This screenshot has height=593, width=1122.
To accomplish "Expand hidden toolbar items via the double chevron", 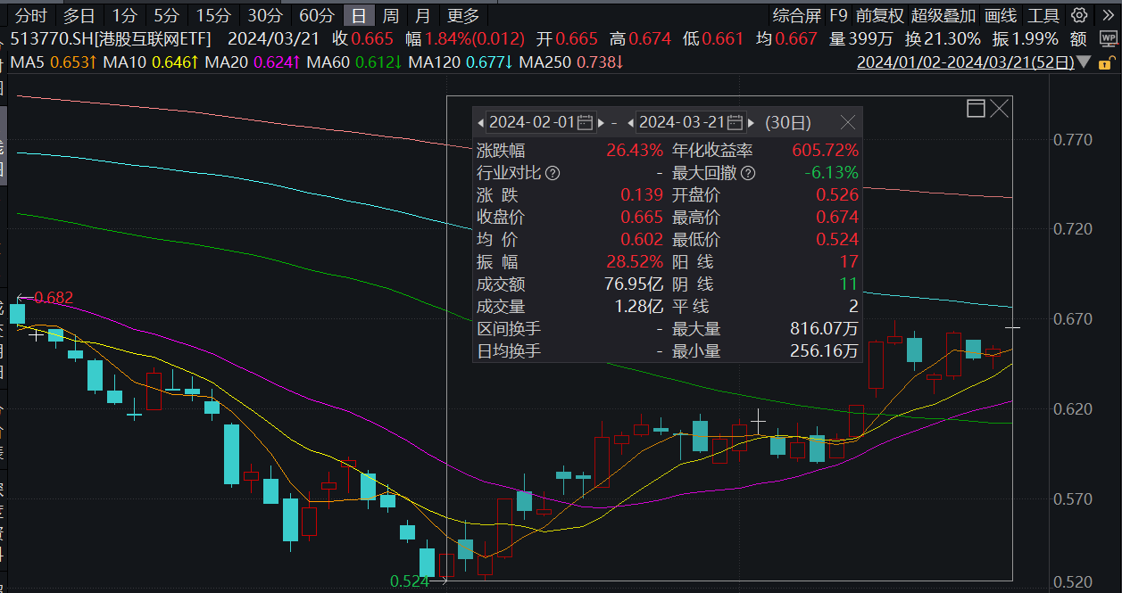I will coord(1108,15).
